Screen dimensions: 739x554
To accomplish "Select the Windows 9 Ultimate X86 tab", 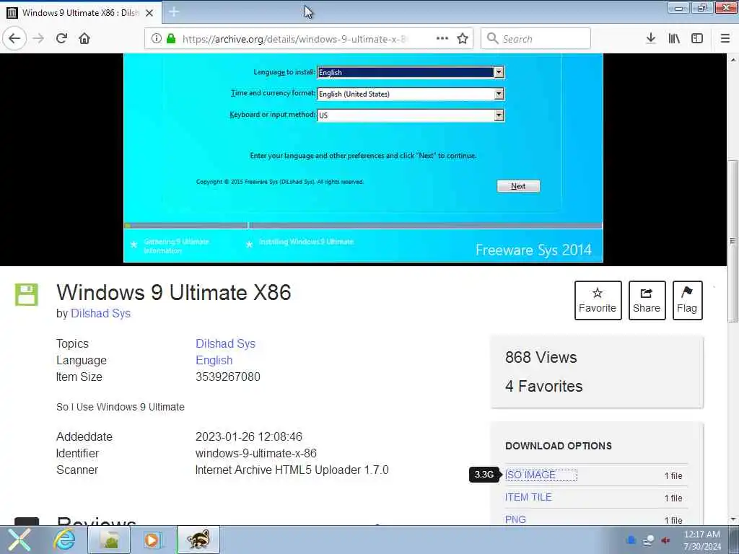I will click(x=81, y=13).
